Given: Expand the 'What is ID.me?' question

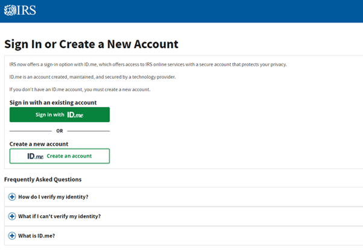Looking at the screenshot, I should click(37, 236).
